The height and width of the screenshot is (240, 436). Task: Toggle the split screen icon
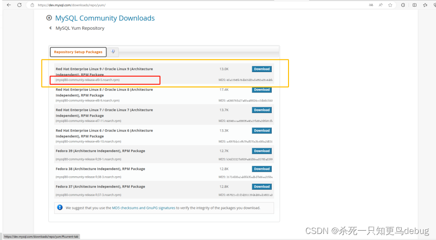(415, 5)
